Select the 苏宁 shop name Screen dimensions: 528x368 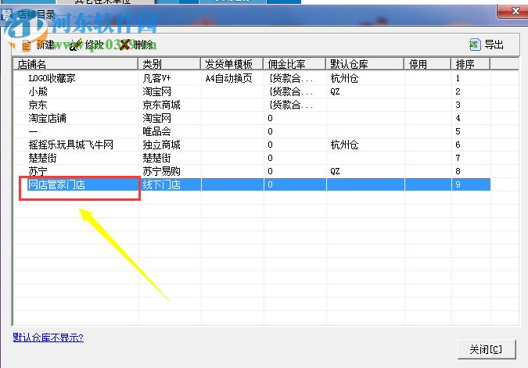pos(38,171)
